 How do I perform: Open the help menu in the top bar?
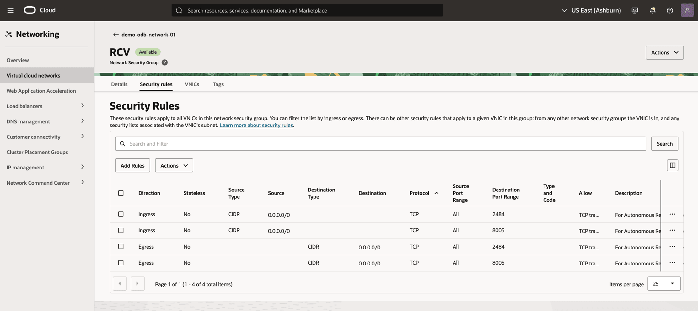coord(670,10)
